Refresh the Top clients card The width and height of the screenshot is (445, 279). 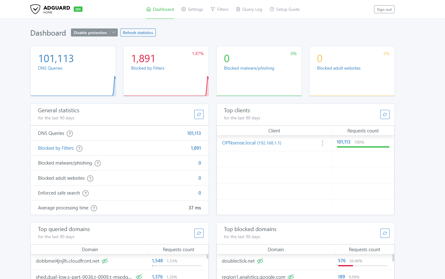point(385,114)
